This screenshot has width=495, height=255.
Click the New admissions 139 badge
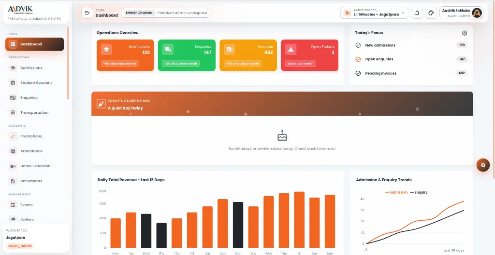462,45
